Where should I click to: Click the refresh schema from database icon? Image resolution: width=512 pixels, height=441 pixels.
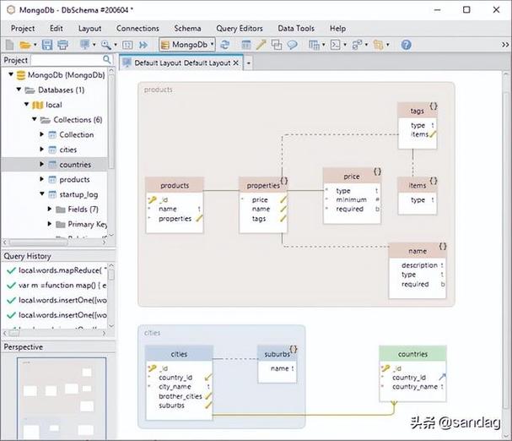click(224, 45)
